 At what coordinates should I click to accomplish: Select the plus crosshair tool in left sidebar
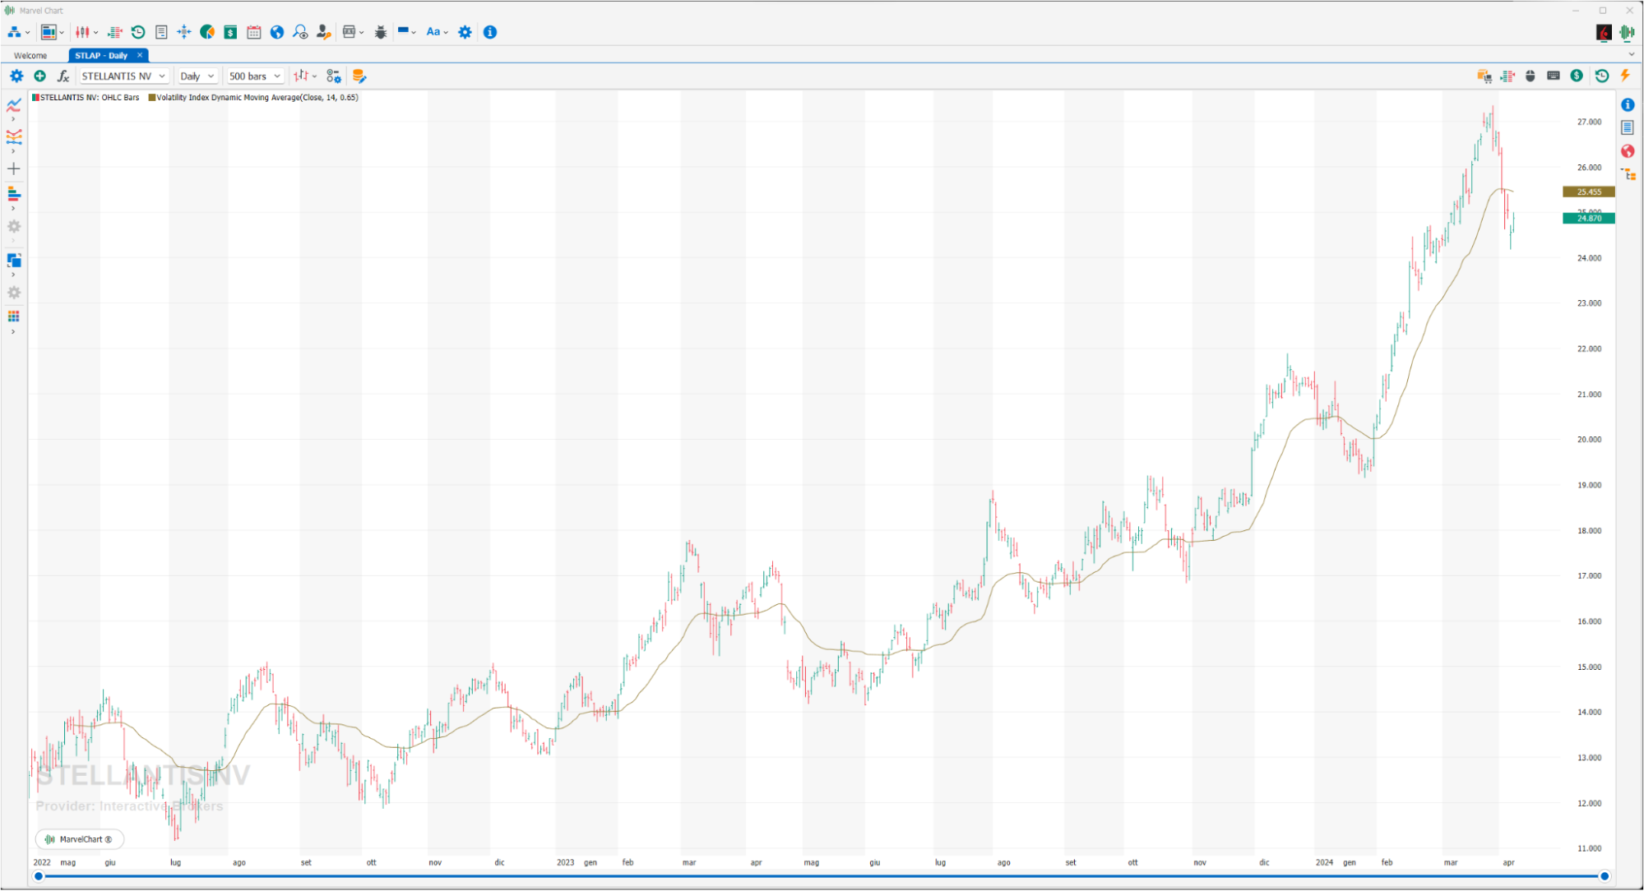(14, 169)
